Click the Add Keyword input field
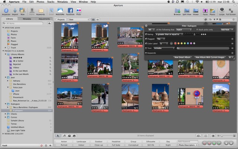Viewport: 238px width, 149px height. tap(188, 142)
